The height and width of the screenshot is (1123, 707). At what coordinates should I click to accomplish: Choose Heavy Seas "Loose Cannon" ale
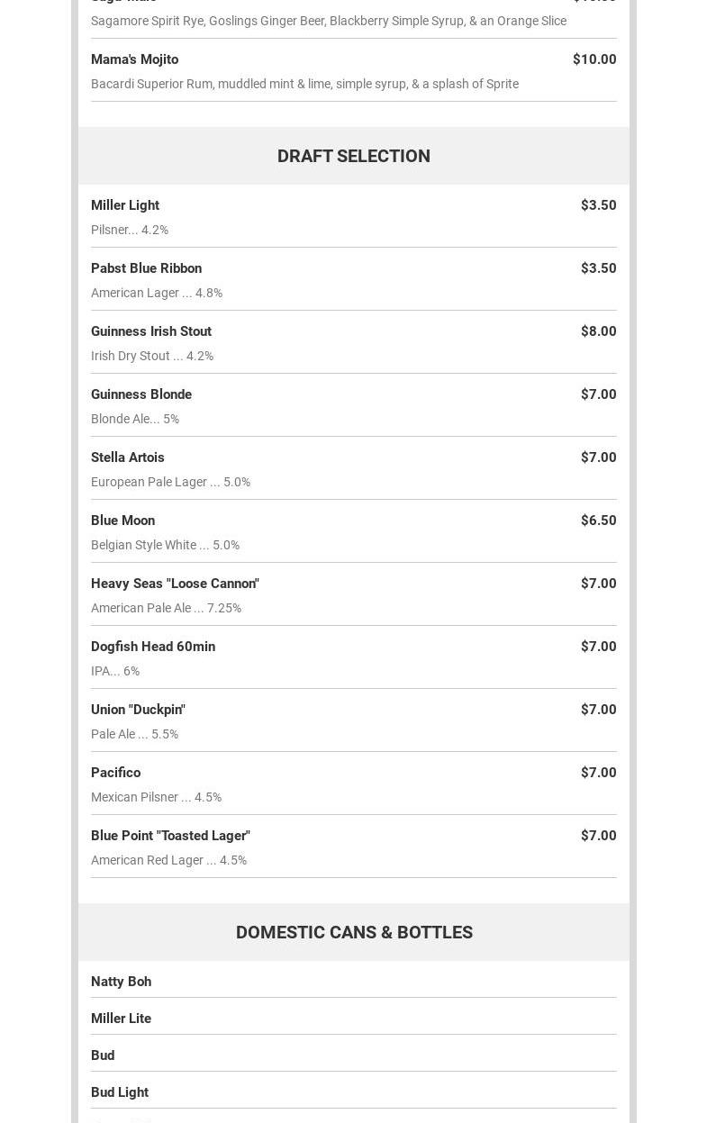(x=175, y=584)
